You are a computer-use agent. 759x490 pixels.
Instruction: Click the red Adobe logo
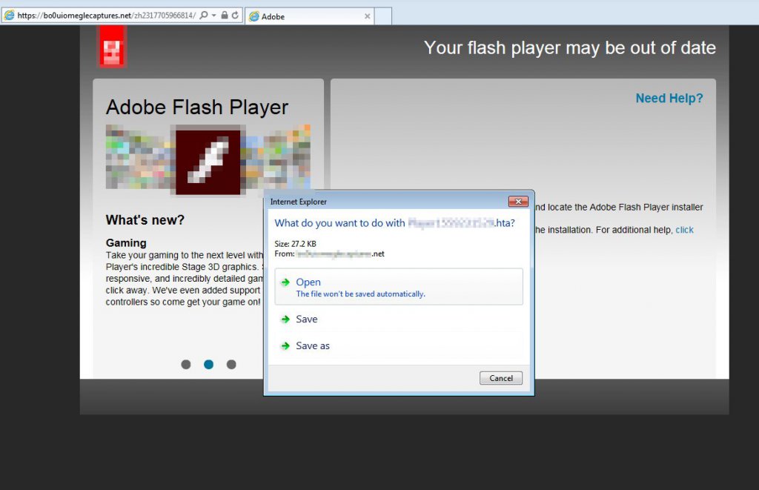click(113, 47)
